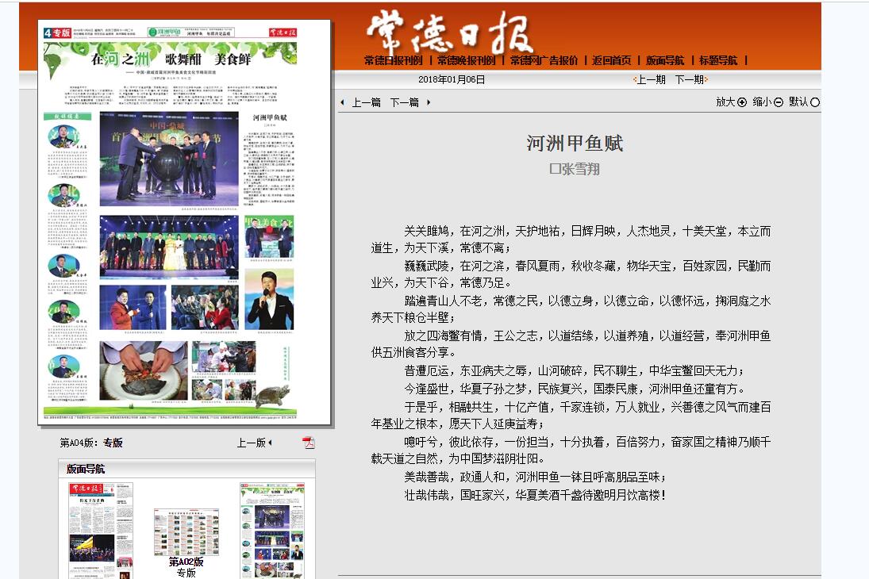Click the 在河之洲 歌舞酣 美食鲜 headline on preview
The image size is (869, 579).
[x=171, y=59]
